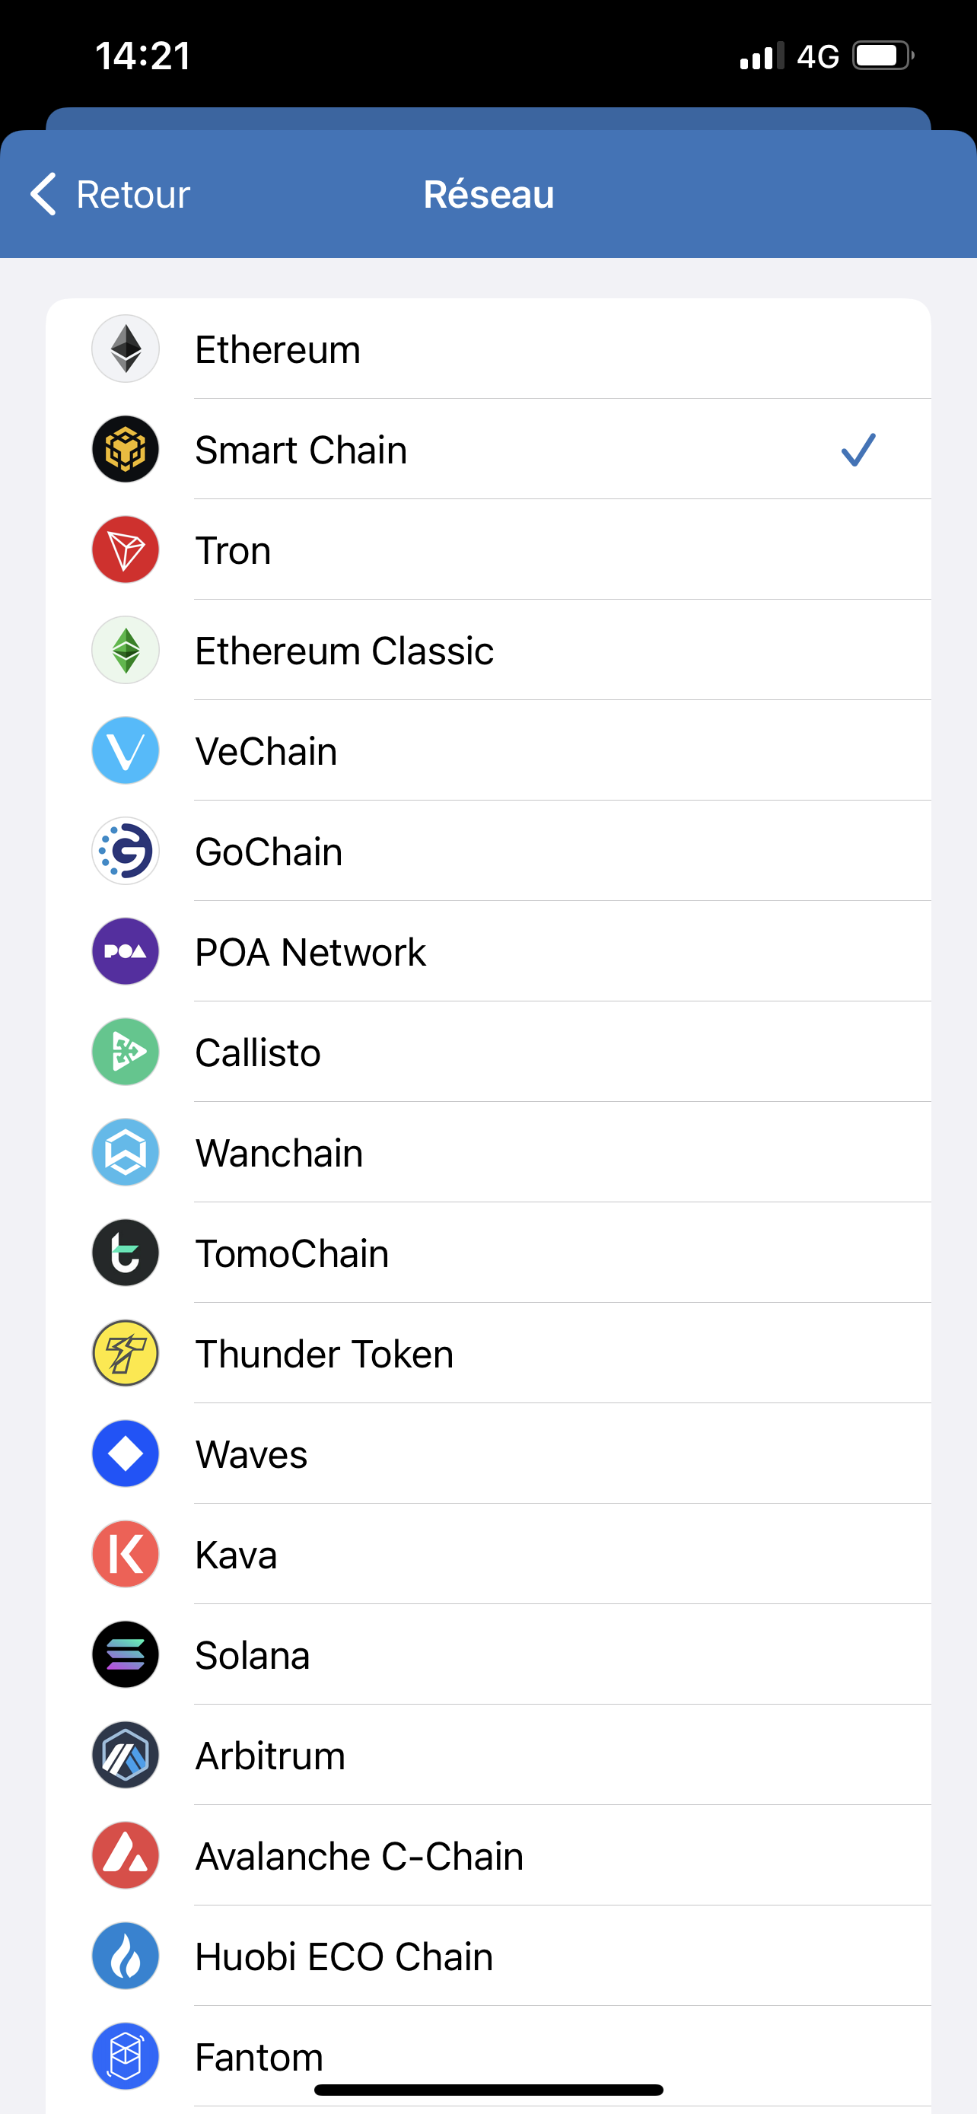
Task: Tap the back chevron arrow
Action: point(43,195)
